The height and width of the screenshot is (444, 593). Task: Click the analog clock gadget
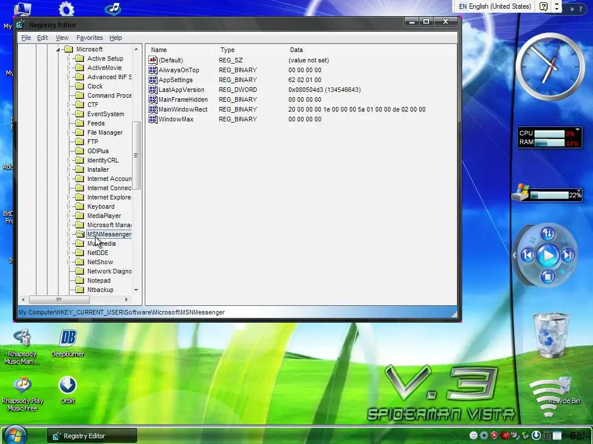click(x=550, y=66)
